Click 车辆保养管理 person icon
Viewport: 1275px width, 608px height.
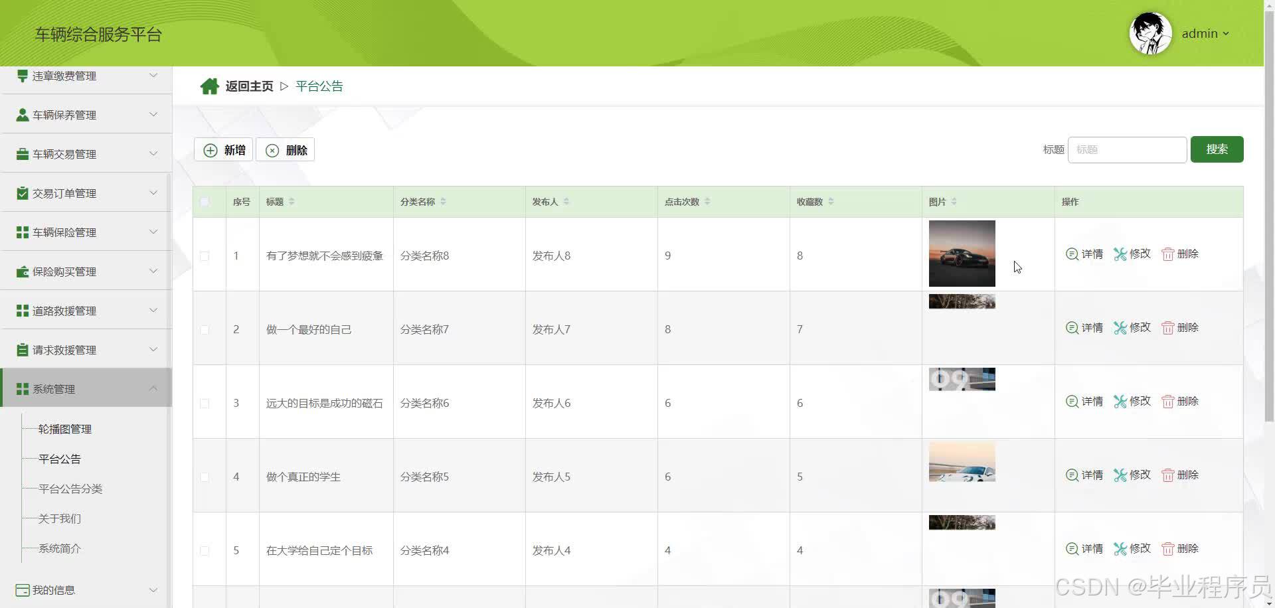click(23, 115)
